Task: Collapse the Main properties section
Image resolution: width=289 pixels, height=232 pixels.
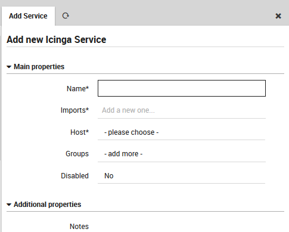Action: click(x=36, y=67)
